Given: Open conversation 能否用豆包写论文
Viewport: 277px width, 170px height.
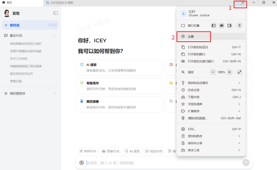Looking at the screenshot, I should tap(21, 74).
